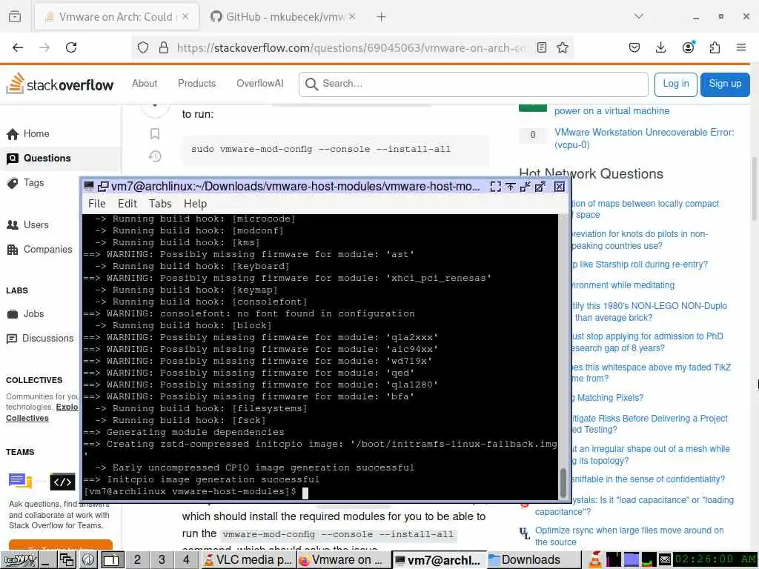Viewport: 759px width, 569px height.
Task: Switch to workspace 2
Action: [137, 560]
